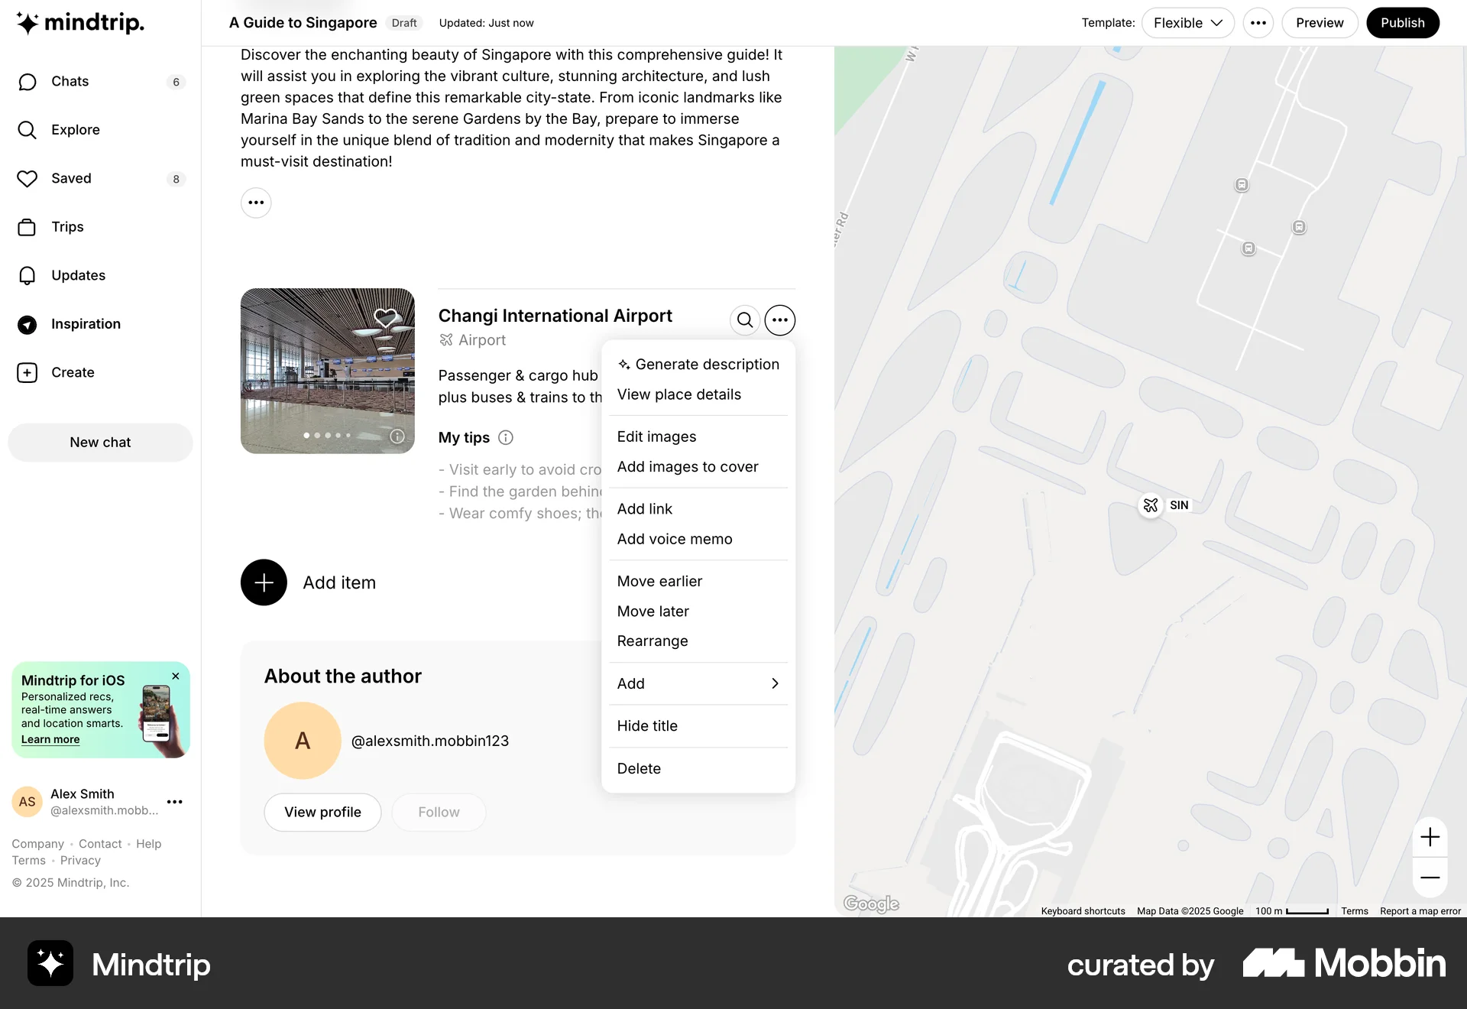Viewport: 1467px width, 1009px height.
Task: Open the Explore section
Action: [74, 129]
